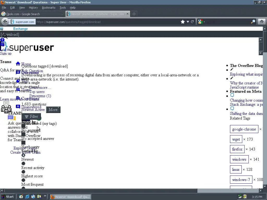Screen dimensions: 267x200
Task: Reload the page using the refresh icon
Action: [192, 22]
